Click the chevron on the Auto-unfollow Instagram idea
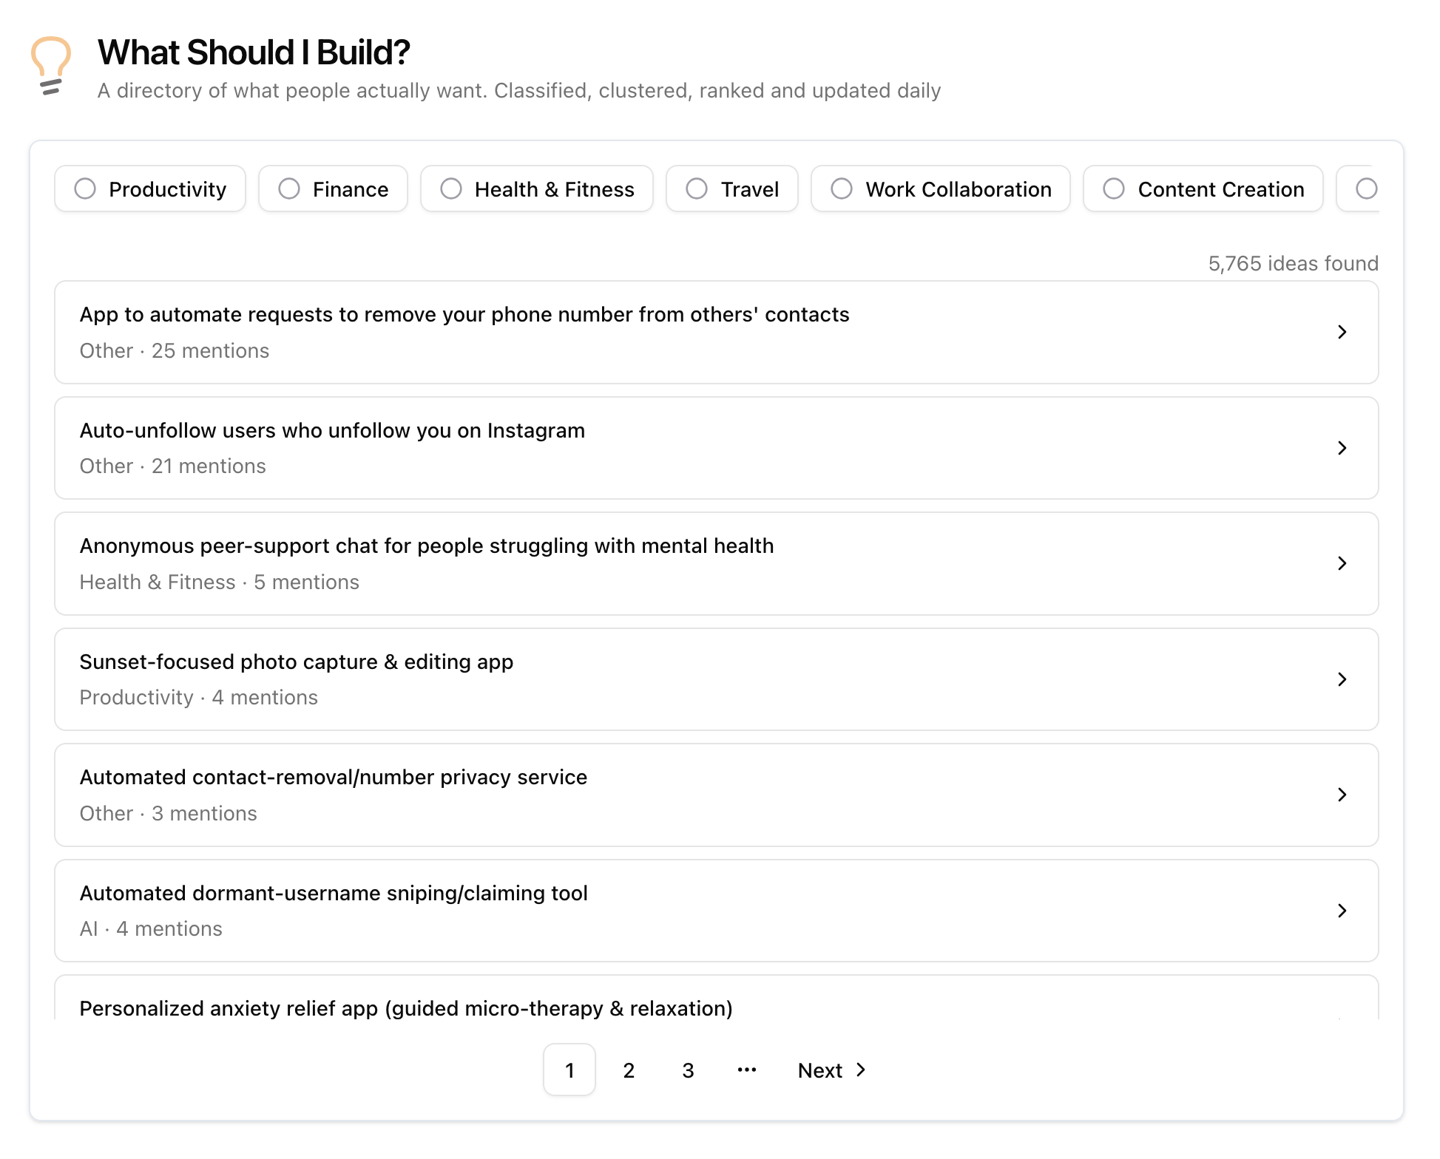This screenshot has height=1159, width=1440. [x=1342, y=448]
